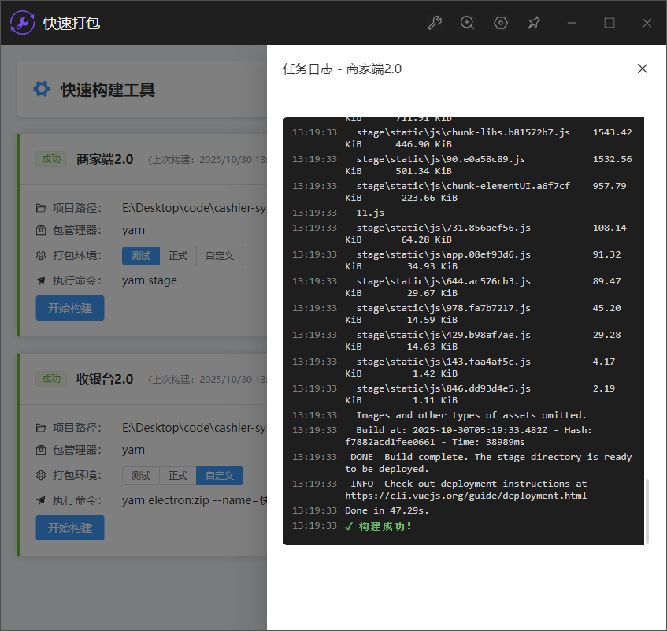Select 测试 environment for 商家端2.0
This screenshot has height=631, width=667.
point(141,256)
